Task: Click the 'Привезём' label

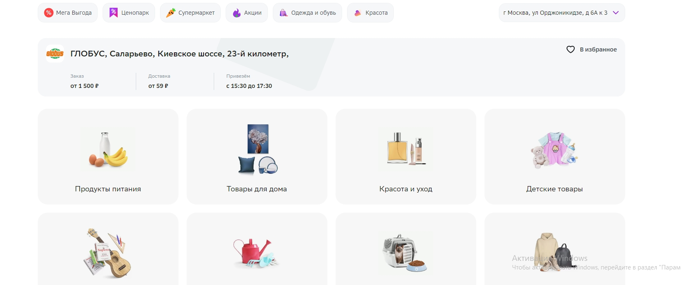Action: [x=238, y=76]
